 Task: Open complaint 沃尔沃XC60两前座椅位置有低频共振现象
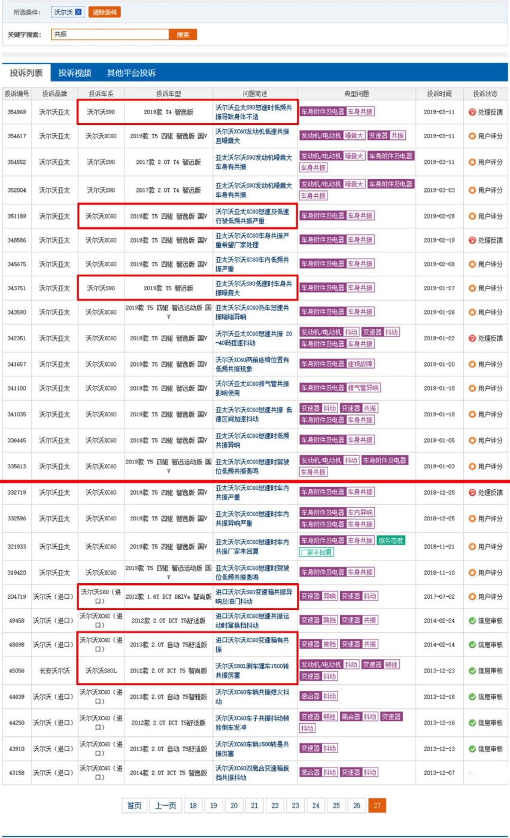pos(252,364)
